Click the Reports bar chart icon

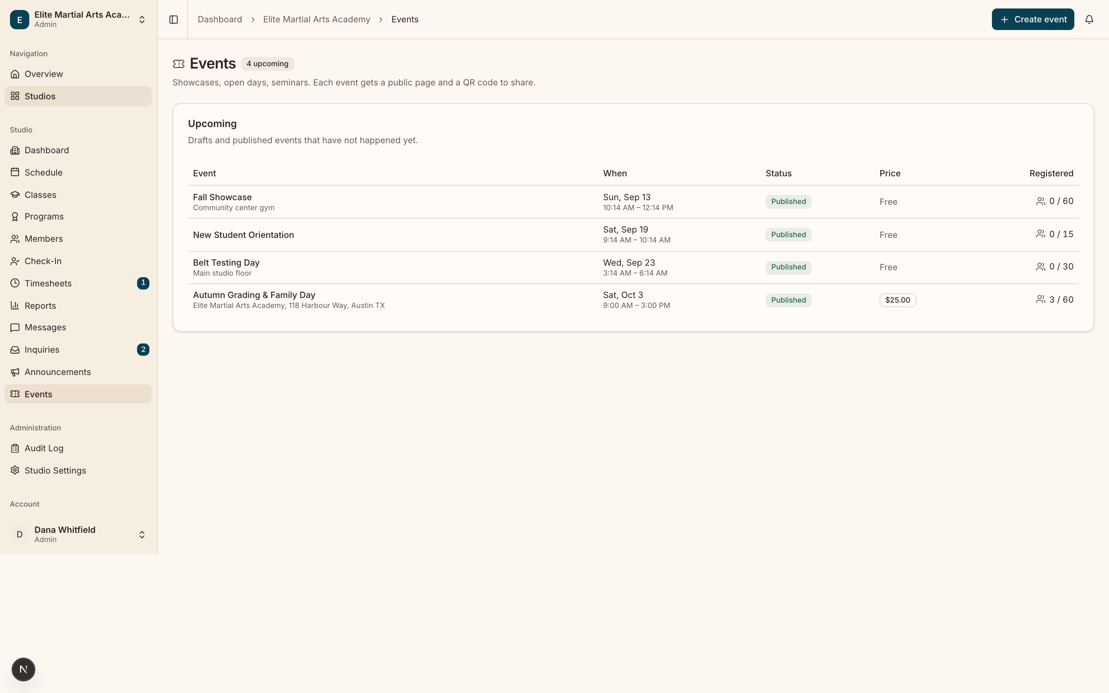pos(15,306)
